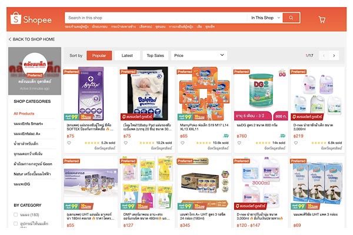
Task: Click the Search in this shop field
Action: pos(156,18)
